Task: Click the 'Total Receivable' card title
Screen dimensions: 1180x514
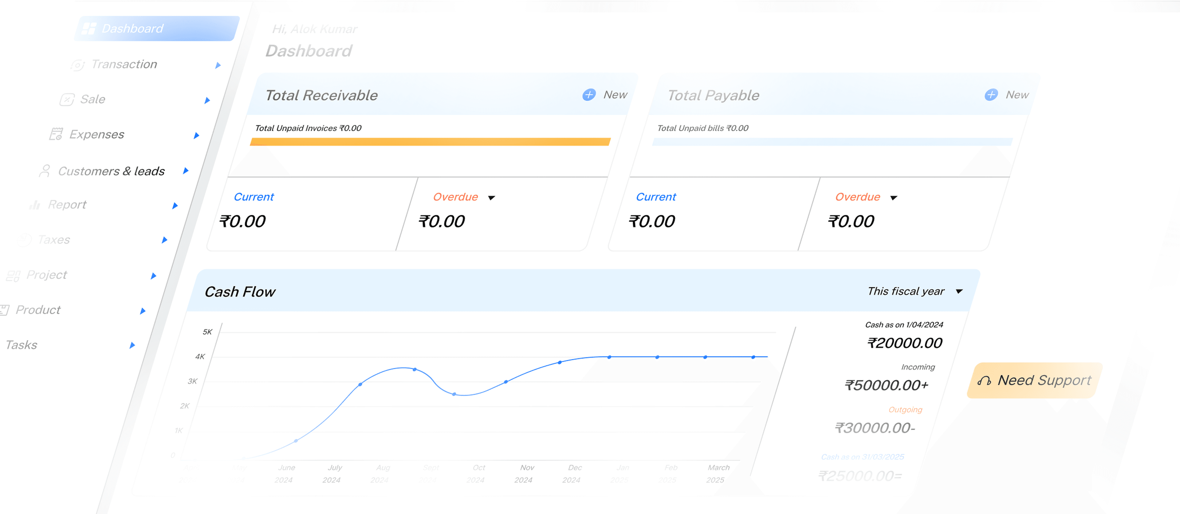Action: pos(321,95)
